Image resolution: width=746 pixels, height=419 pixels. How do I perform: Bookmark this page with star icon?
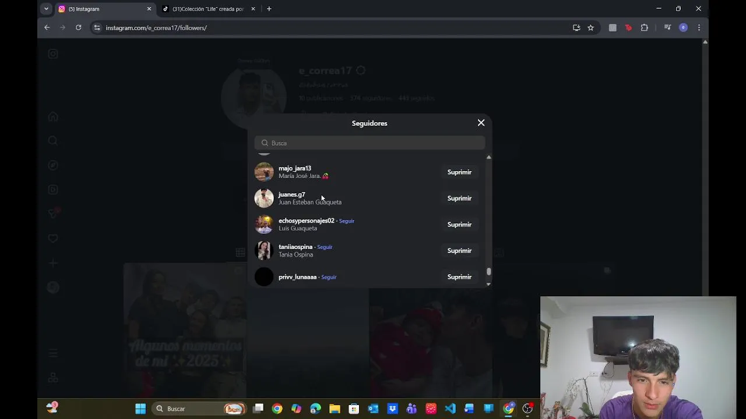[x=590, y=27]
